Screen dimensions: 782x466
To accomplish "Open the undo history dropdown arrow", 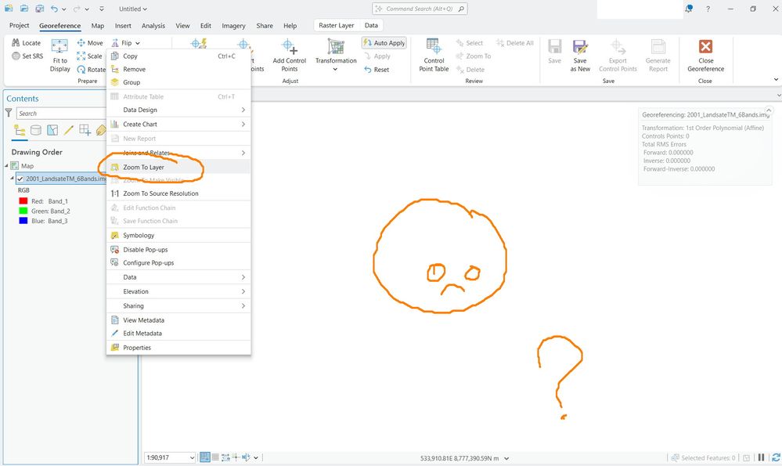I will click(64, 9).
